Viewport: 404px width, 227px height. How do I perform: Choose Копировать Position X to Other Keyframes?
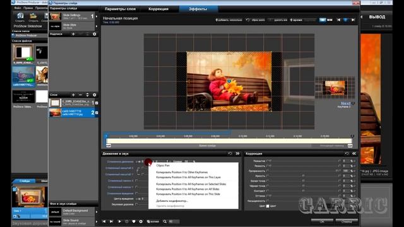(x=182, y=172)
